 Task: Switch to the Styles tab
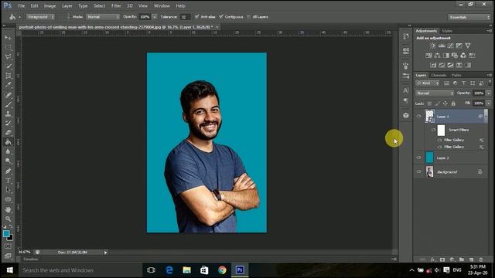[x=447, y=31]
